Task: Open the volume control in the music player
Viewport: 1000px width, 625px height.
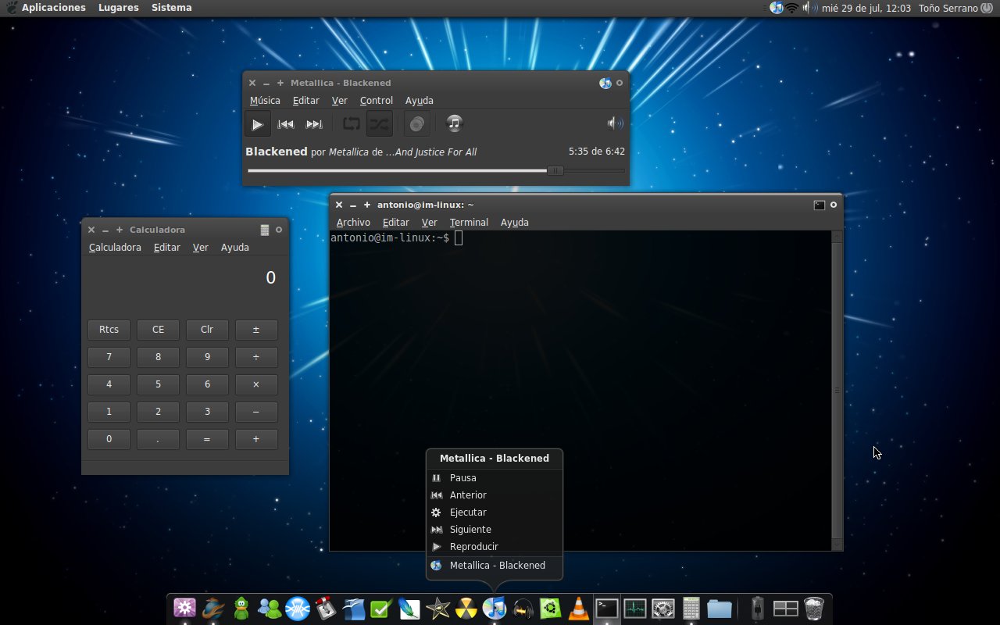Action: [x=616, y=123]
